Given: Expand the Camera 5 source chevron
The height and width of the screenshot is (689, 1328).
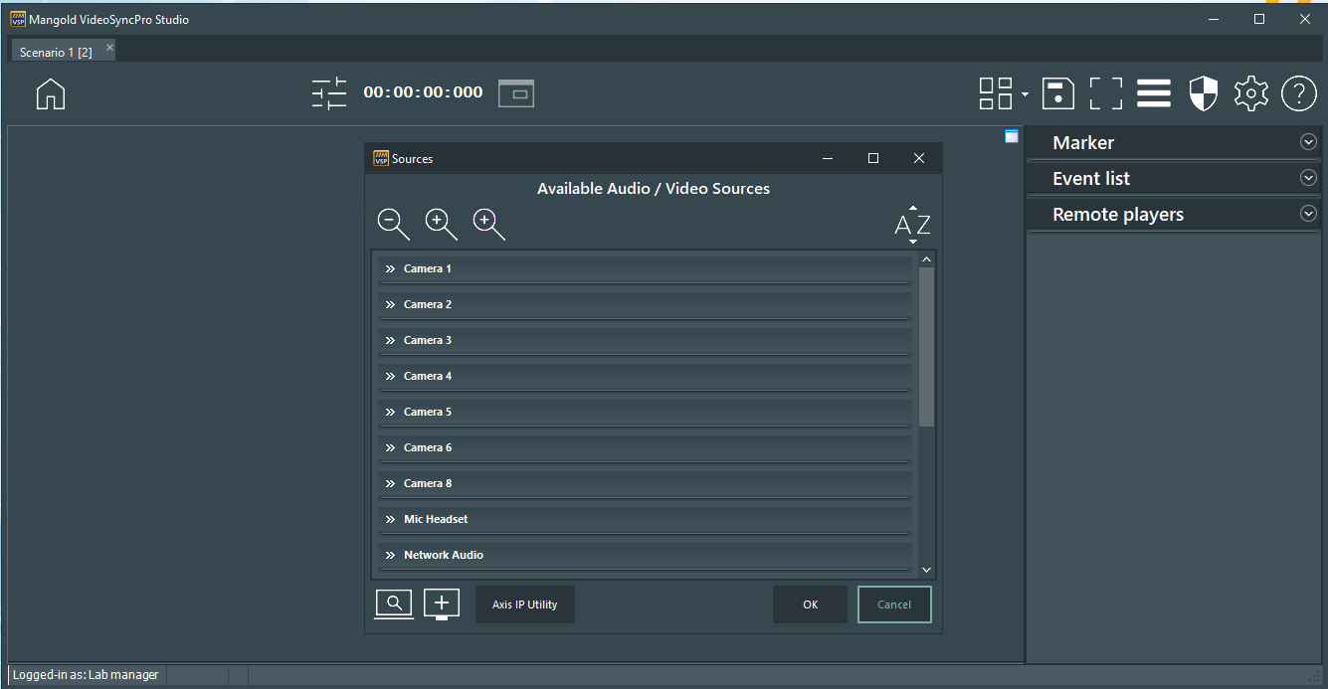Looking at the screenshot, I should [x=391, y=413].
